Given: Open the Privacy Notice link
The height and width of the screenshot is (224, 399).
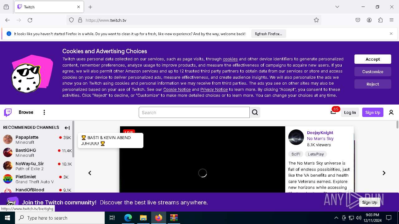Looking at the screenshot, I should point(214,90).
